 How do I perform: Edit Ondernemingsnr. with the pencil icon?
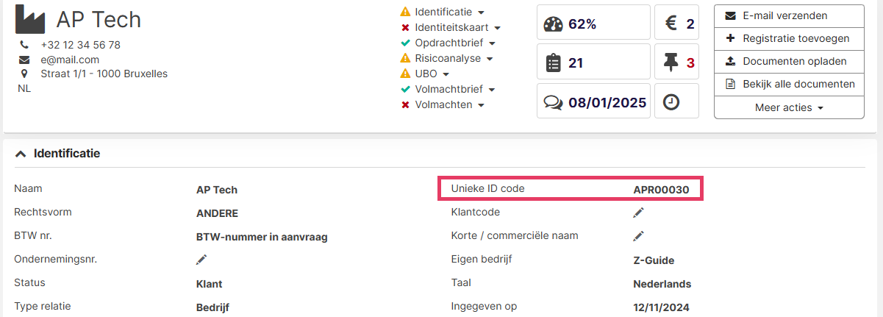201,260
